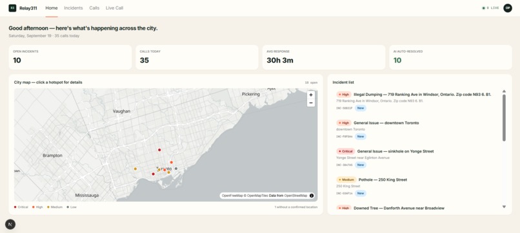Zoom in on the city map
The height and width of the screenshot is (233, 520).
tap(311, 95)
